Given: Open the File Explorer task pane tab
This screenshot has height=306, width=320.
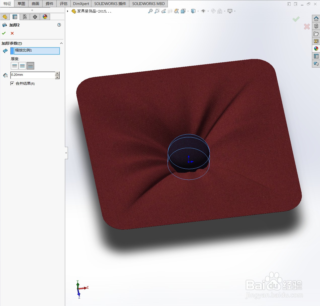Looking at the screenshot, I should click(x=316, y=34).
